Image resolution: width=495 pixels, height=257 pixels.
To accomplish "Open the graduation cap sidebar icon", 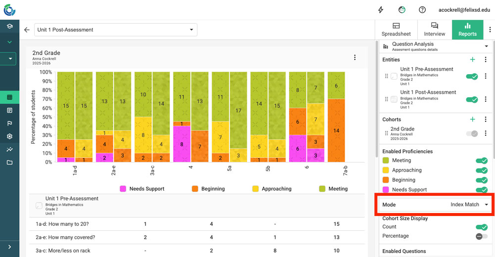I will tap(9, 26).
